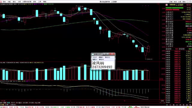192x108 pixels.
Task: Click the MA5 value in chart header
Action: [19, 4]
